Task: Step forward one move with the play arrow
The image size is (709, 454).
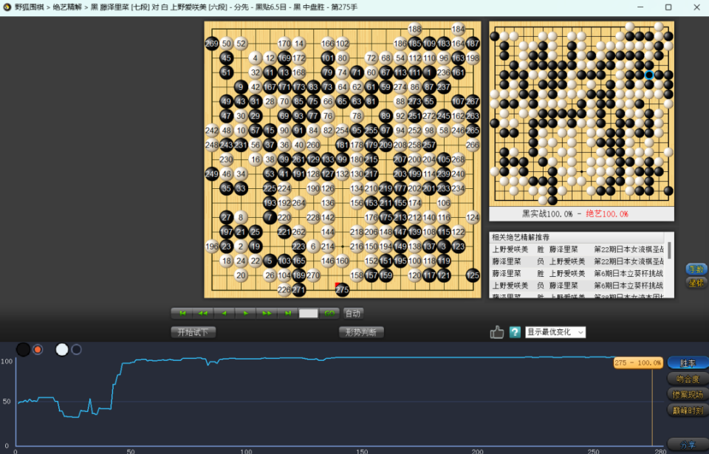Action: coord(245,313)
